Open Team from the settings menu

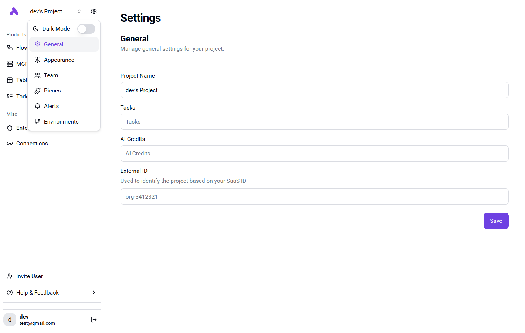51,75
